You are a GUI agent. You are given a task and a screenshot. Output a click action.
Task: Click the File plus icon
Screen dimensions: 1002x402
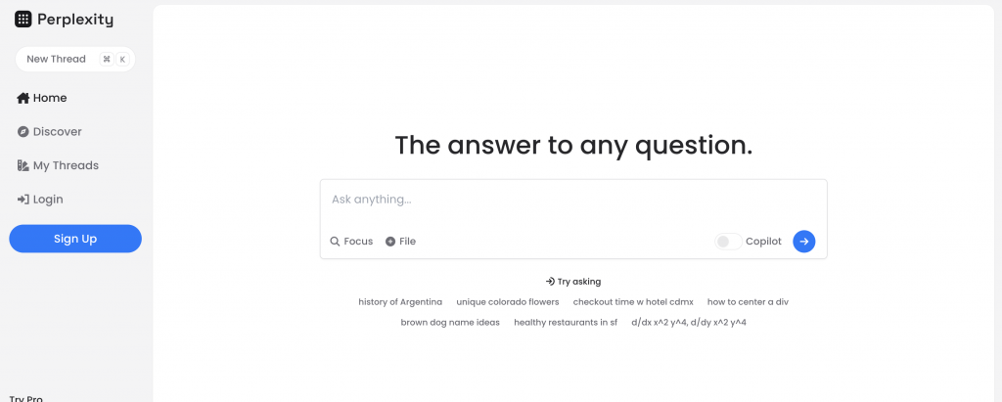390,242
